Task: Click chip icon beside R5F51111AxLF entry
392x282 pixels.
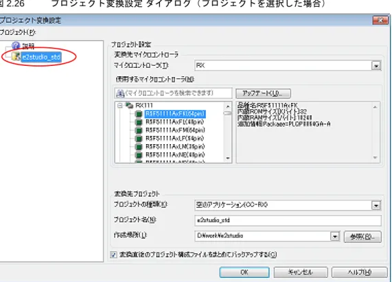Action: pos(138,139)
